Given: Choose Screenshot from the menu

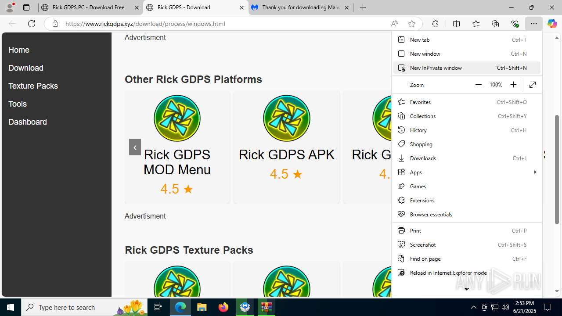Looking at the screenshot, I should tap(466, 244).
